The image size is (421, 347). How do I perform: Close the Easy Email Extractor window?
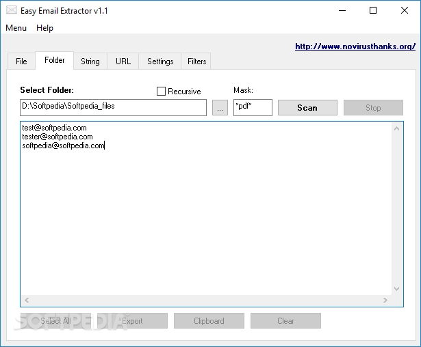405,11
